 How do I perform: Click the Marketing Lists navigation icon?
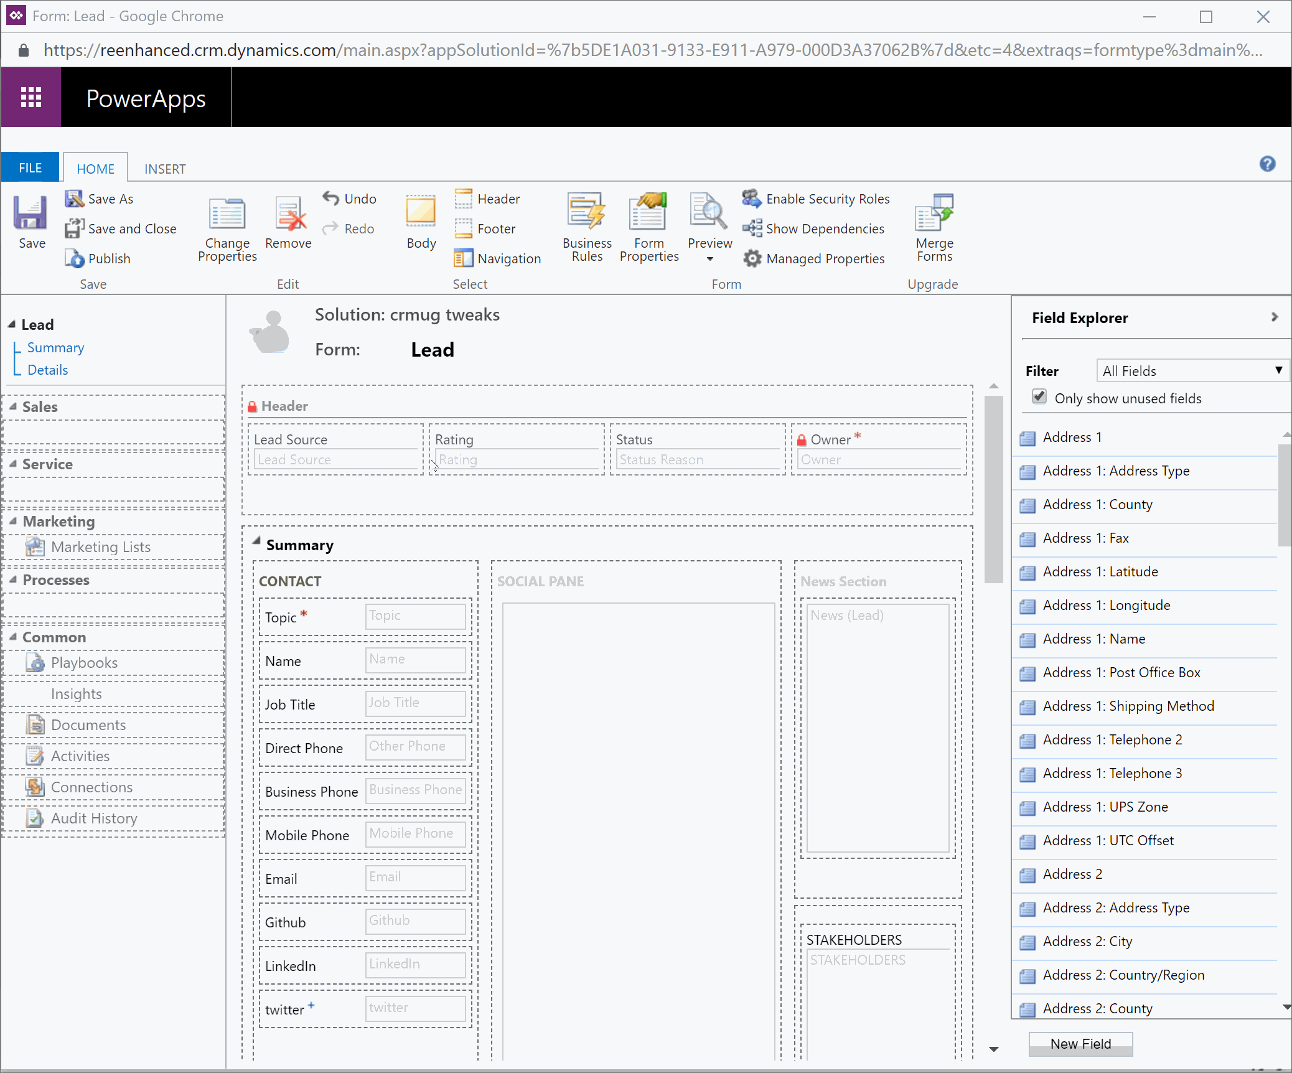pyautogui.click(x=35, y=547)
